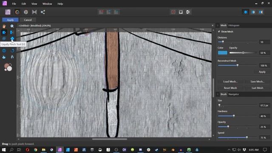Select the Liquify Mesh Clone tool
The image size is (272, 153).
pos(4,51)
